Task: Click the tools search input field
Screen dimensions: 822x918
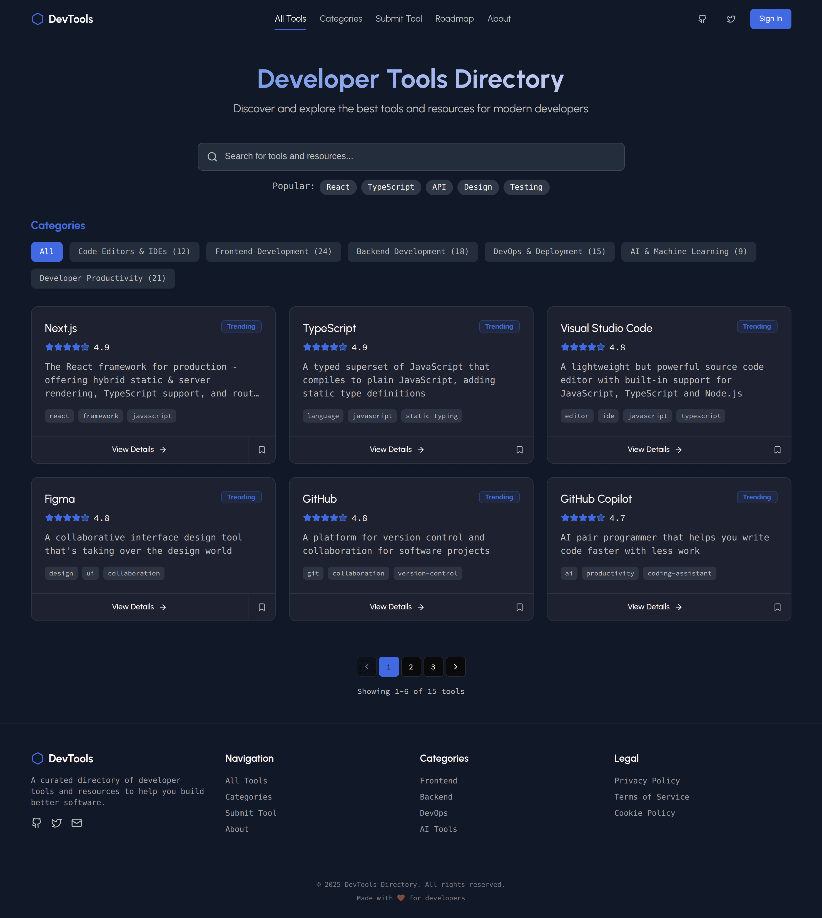Action: point(410,156)
